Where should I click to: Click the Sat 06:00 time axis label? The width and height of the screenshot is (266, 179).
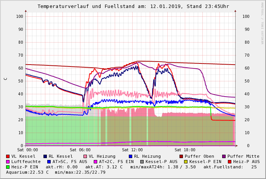(x=80, y=150)
